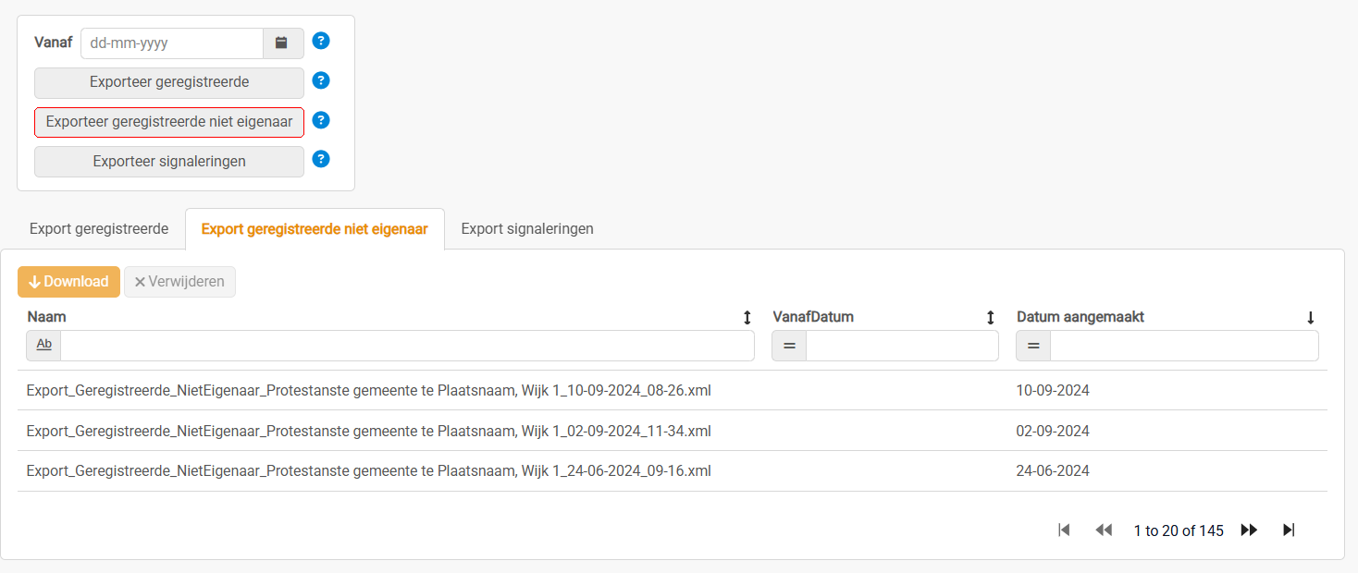The image size is (1358, 573).
Task: Click help icon beside Exporteer geregistreerde niet eigenaar
Action: [321, 120]
